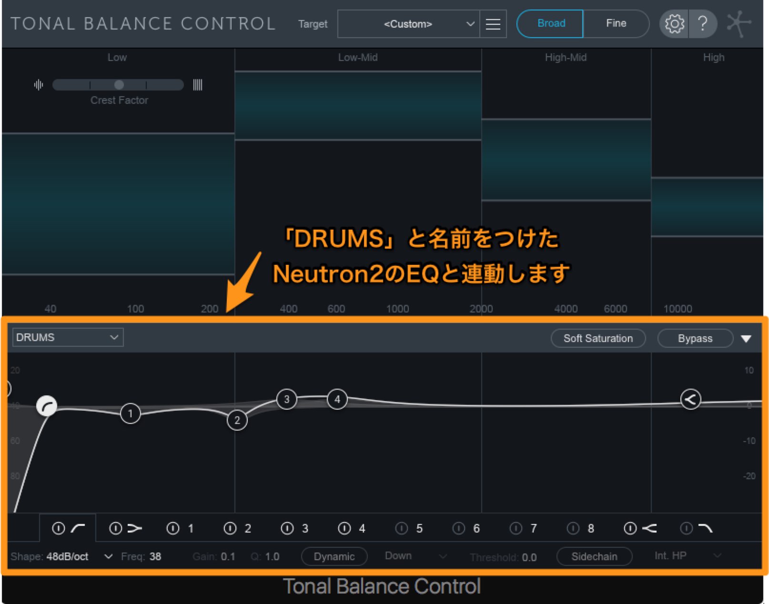This screenshot has height=604, width=769.
Task: Select band 5 tab label
Action: [419, 528]
